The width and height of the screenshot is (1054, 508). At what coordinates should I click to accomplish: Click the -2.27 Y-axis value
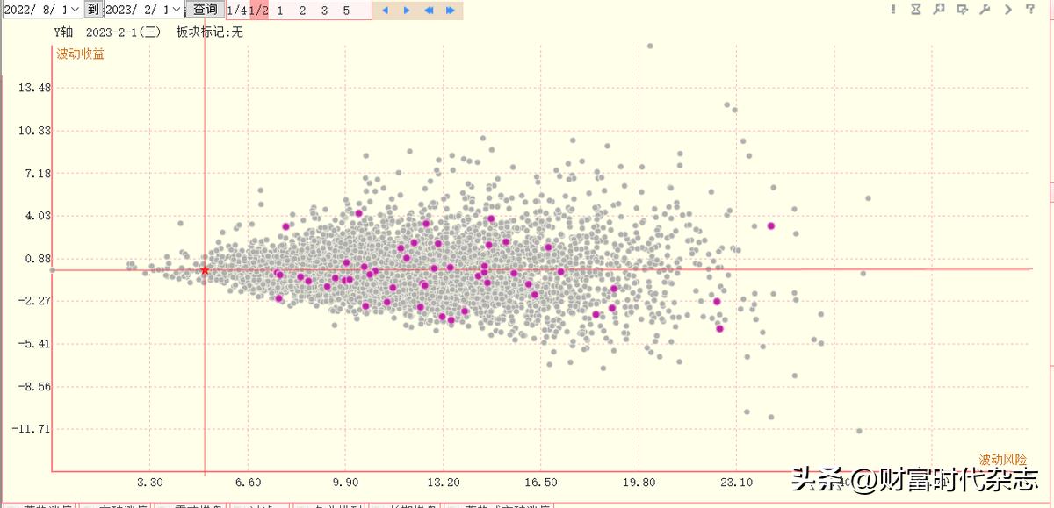36,301
